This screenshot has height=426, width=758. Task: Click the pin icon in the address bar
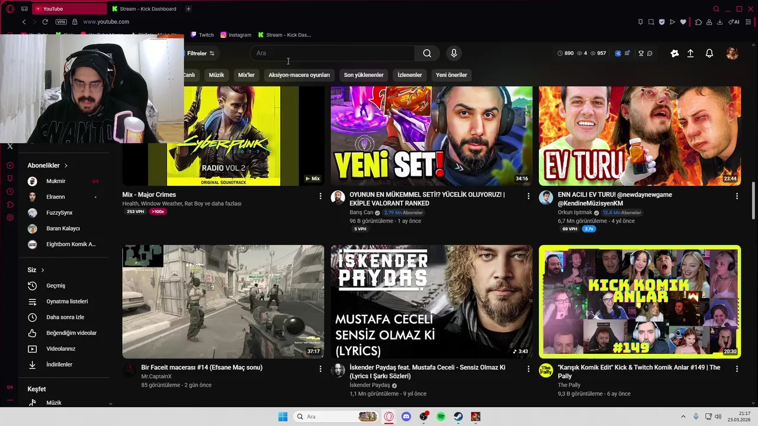640,22
